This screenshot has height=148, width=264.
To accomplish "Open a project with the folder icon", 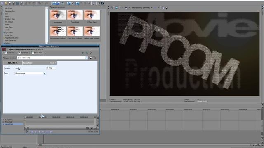I will click(6, 3).
